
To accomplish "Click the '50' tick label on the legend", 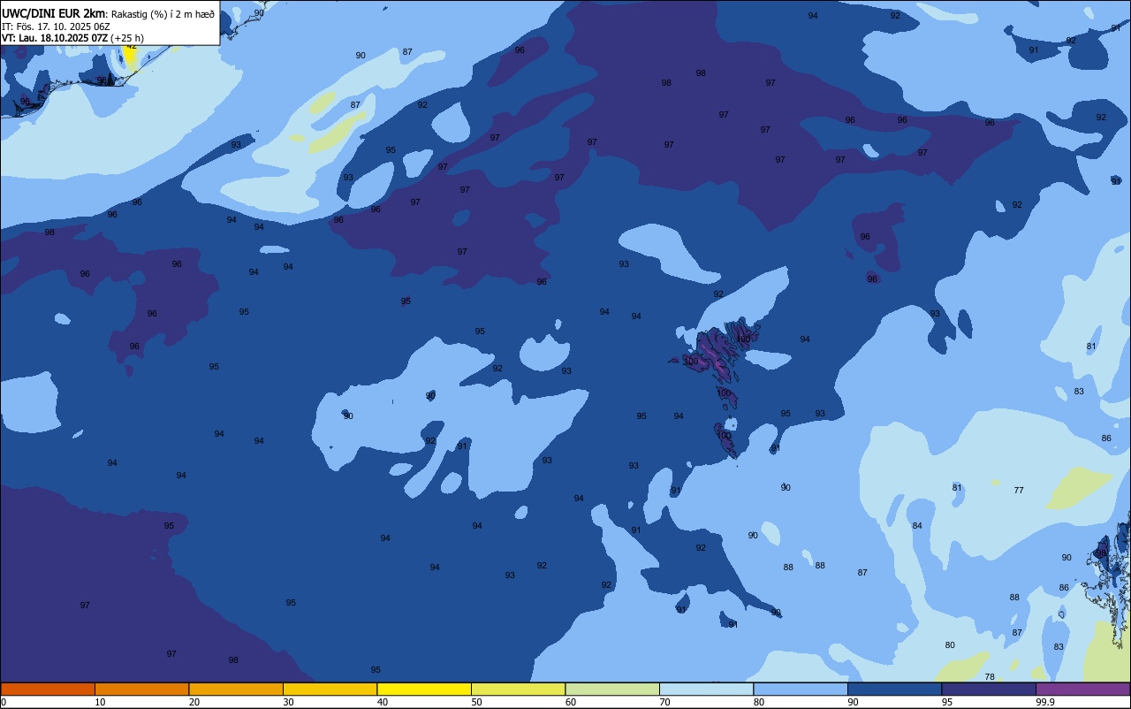I will tap(476, 702).
